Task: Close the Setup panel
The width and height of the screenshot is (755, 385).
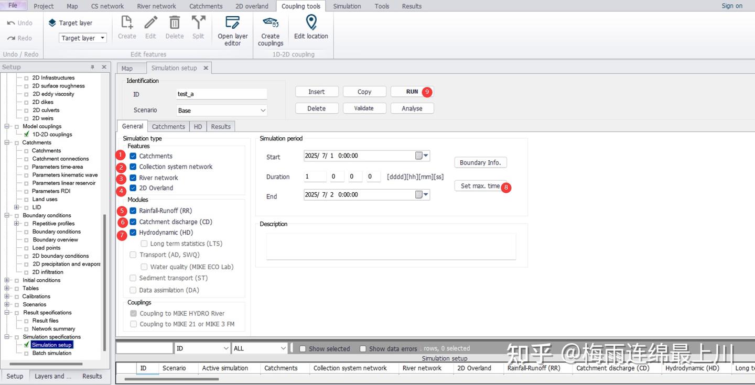Action: (x=104, y=67)
